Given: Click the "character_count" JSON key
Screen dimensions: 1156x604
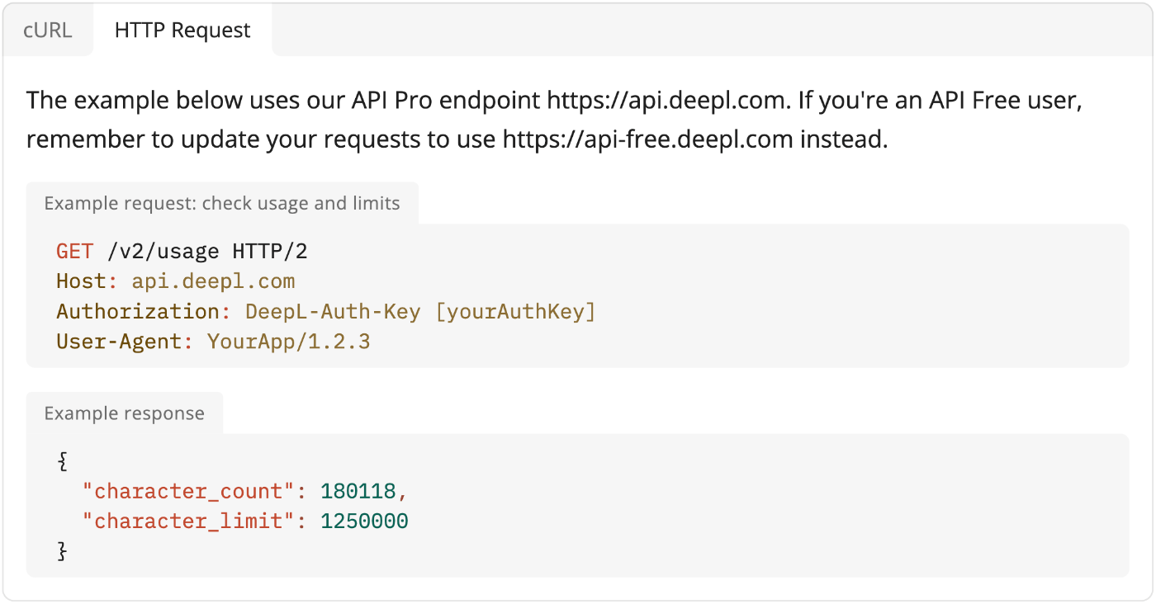Looking at the screenshot, I should pyautogui.click(x=188, y=492).
